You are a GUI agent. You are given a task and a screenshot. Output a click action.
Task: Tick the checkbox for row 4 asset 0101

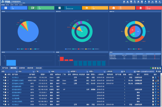click(x=6, y=86)
